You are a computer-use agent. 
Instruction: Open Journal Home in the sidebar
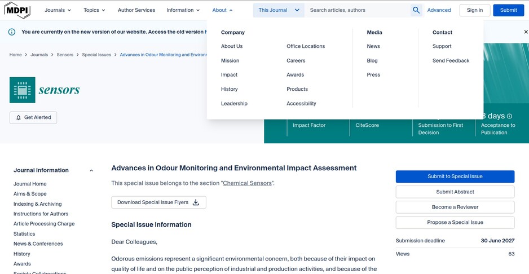pyautogui.click(x=30, y=184)
